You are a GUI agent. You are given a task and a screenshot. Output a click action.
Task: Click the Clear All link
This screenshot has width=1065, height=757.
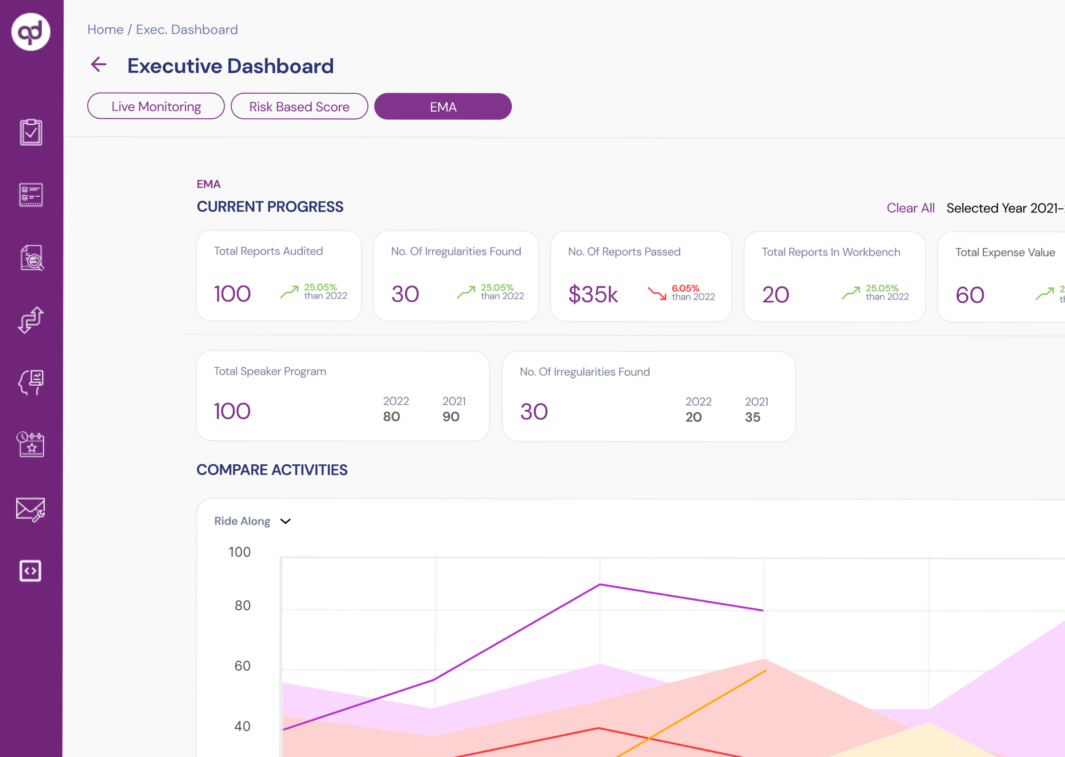click(910, 208)
